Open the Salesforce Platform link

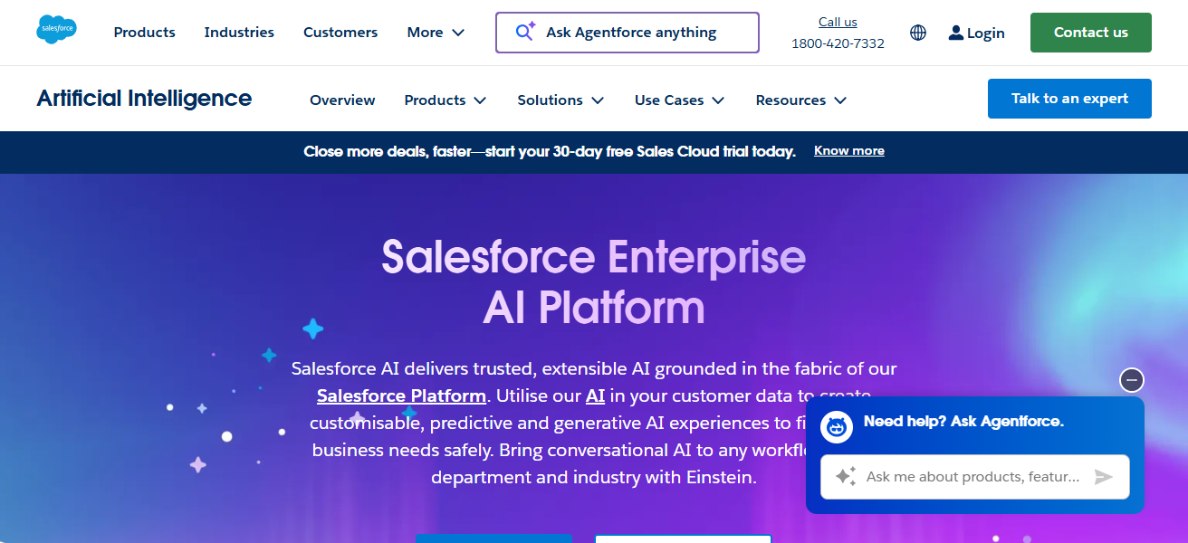click(x=401, y=395)
